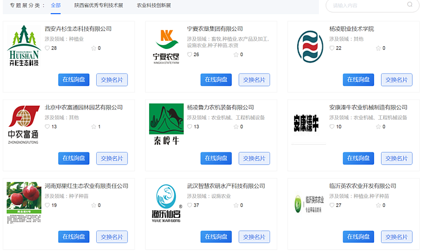Click star favorite icon for 宁夏农垦集团有限公司
This screenshot has height=251, width=435.
click(235, 54)
